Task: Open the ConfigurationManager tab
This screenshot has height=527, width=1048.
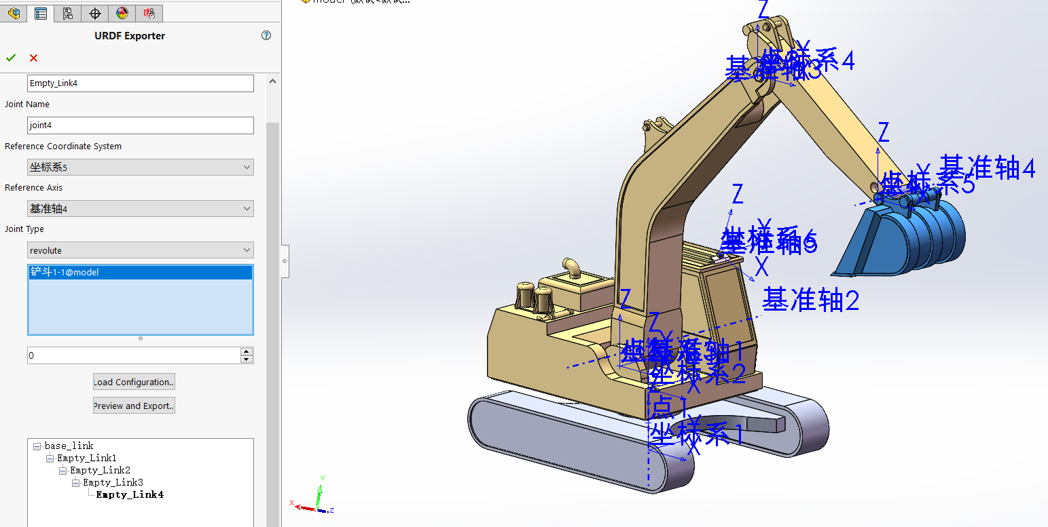Action: pos(67,13)
